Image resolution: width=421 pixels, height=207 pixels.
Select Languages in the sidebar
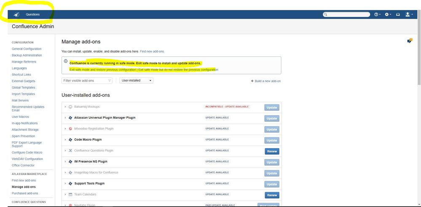coord(19,68)
